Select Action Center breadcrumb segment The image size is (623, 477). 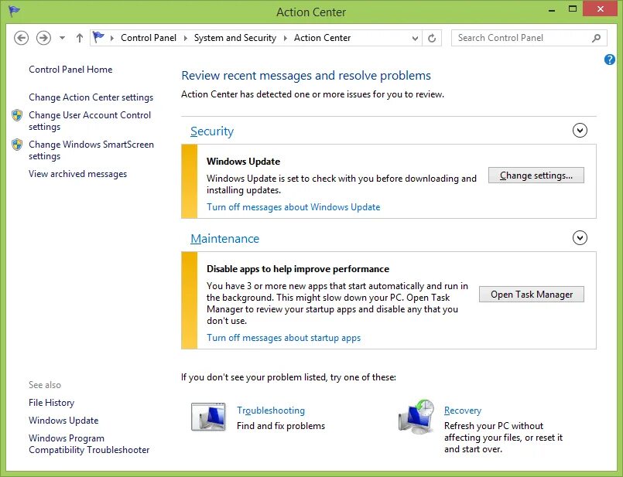322,38
